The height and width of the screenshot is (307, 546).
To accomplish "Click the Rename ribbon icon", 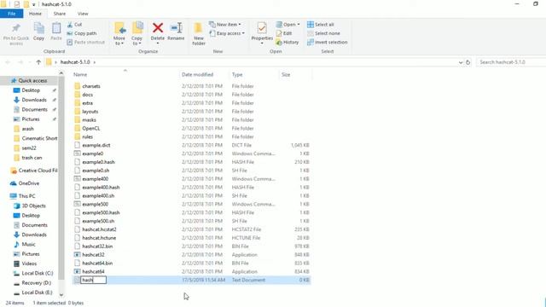I will (177, 28).
